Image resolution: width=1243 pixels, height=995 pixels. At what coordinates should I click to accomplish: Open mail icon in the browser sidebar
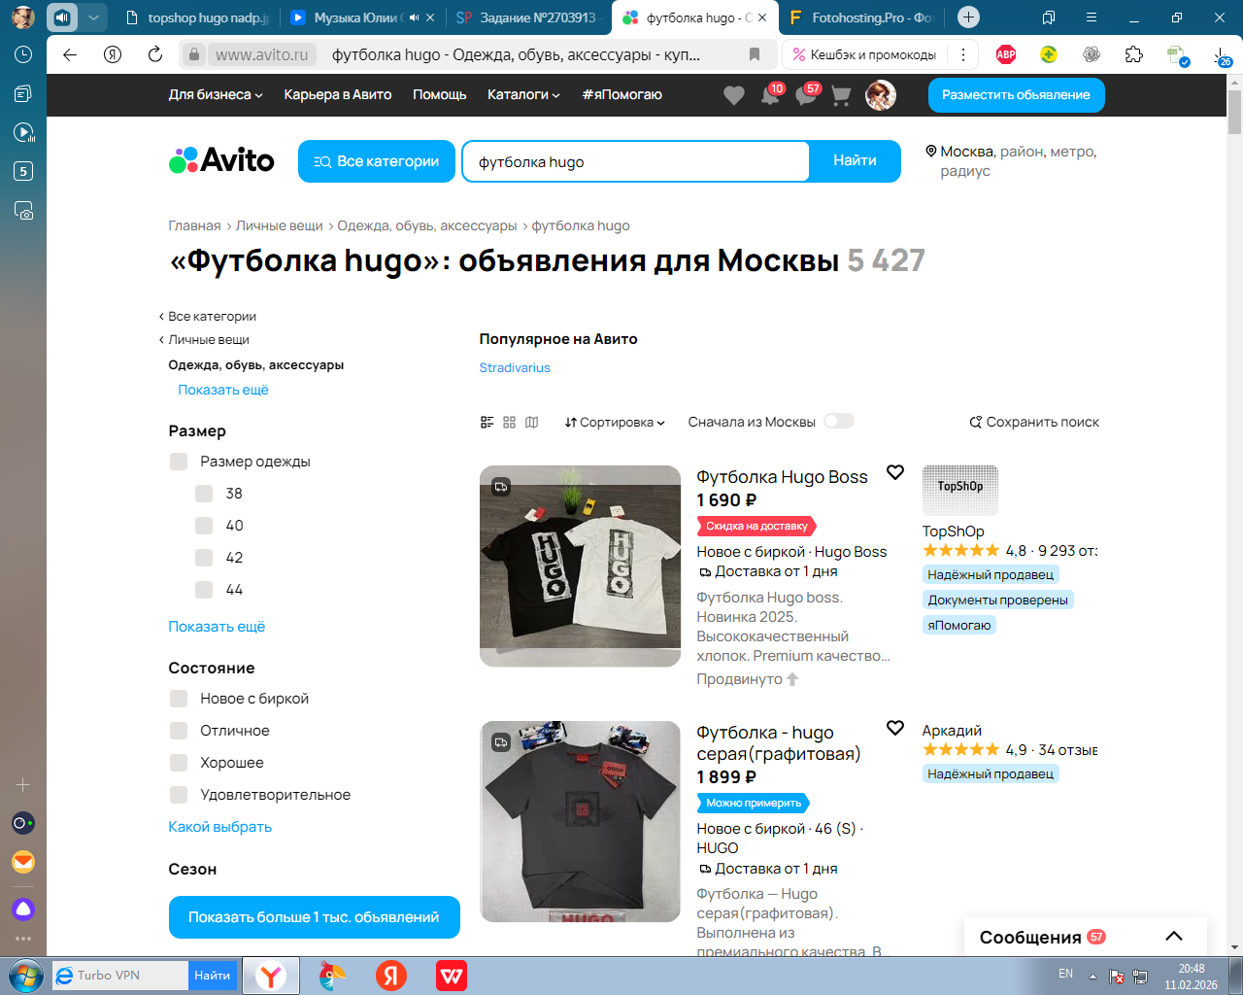click(23, 862)
